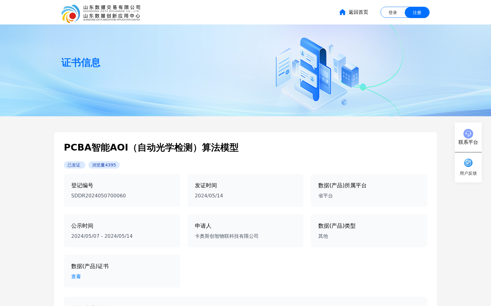The image size is (491, 306).
Task: Click the 申请人 label
Action: coord(203,226)
